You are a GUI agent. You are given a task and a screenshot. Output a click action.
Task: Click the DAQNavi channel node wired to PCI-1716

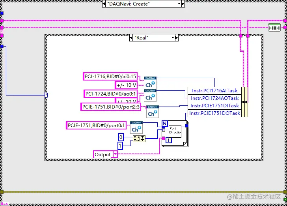tap(150, 83)
